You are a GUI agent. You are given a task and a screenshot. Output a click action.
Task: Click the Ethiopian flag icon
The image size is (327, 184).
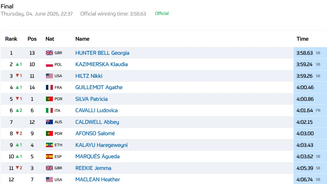(49, 145)
